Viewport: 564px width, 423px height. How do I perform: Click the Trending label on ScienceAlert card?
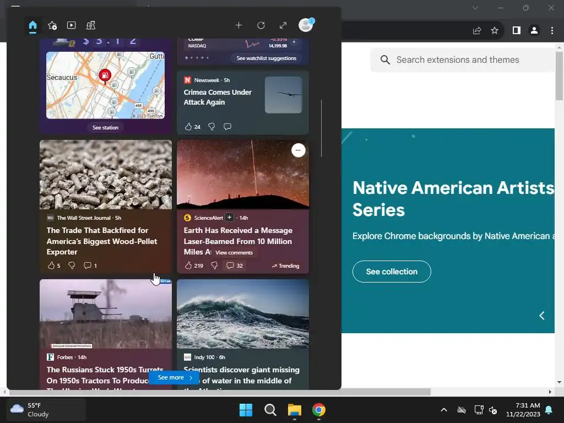286,266
